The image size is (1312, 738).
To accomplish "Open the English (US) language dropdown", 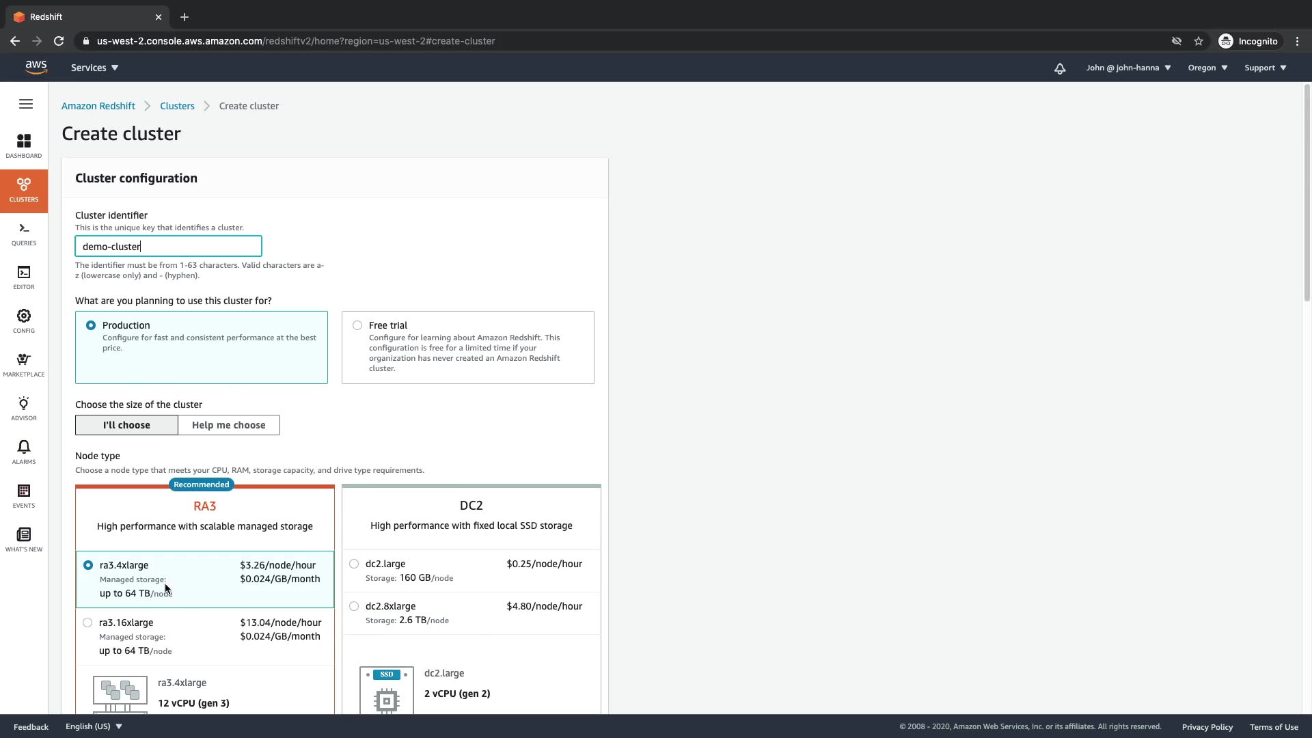I will (x=94, y=726).
